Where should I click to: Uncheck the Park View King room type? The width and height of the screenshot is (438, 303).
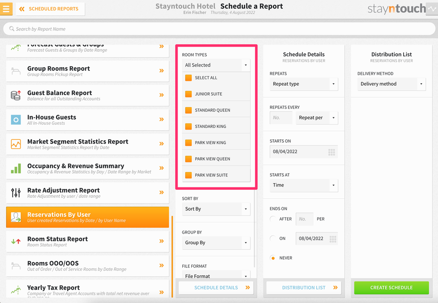click(x=189, y=143)
